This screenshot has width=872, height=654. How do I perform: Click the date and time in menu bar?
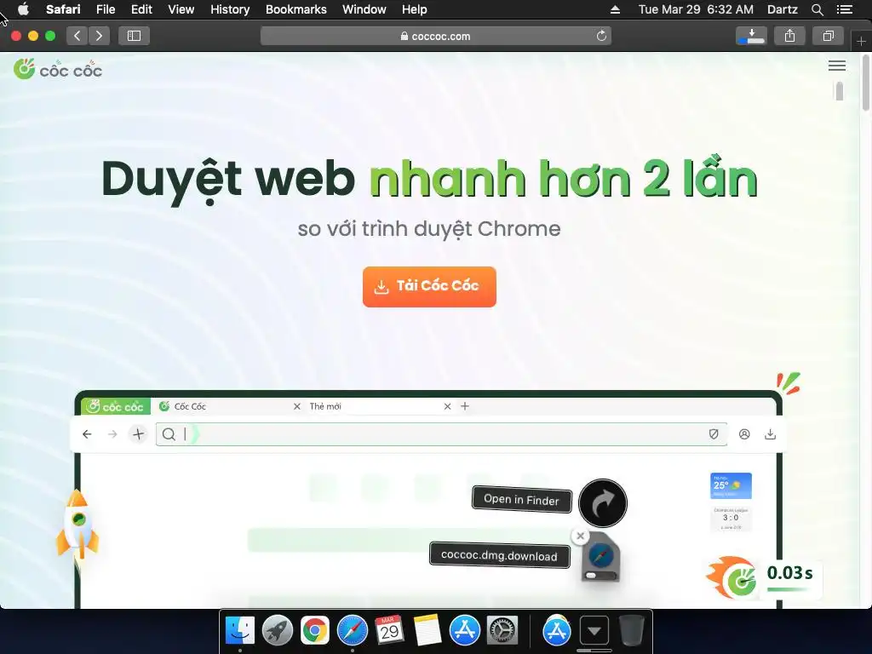tap(696, 9)
